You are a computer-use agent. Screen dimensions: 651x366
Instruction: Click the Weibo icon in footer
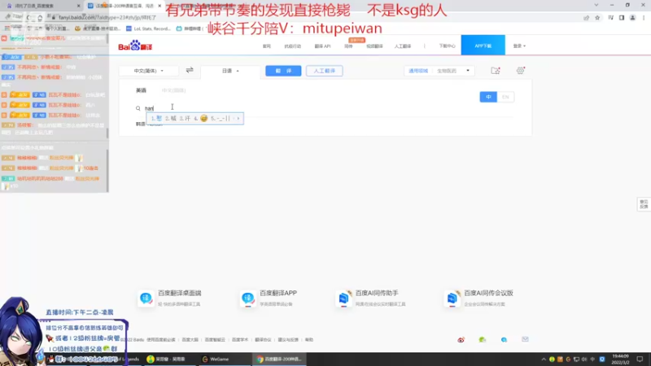tap(461, 339)
